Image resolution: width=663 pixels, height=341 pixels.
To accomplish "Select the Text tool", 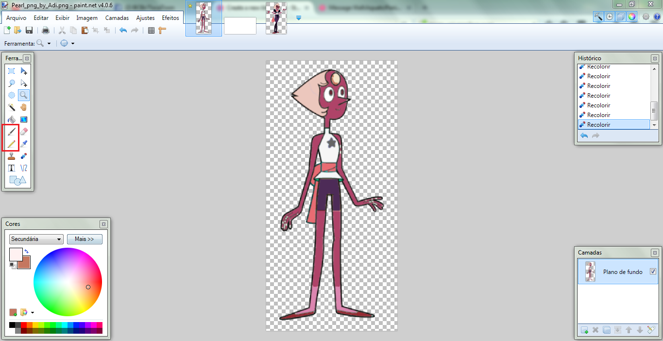I will [12, 168].
